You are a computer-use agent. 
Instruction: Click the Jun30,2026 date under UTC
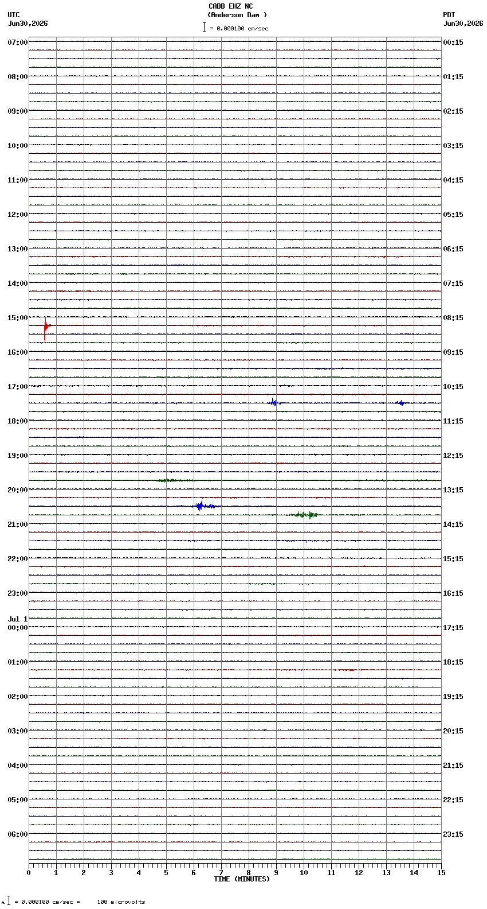pyautogui.click(x=28, y=24)
